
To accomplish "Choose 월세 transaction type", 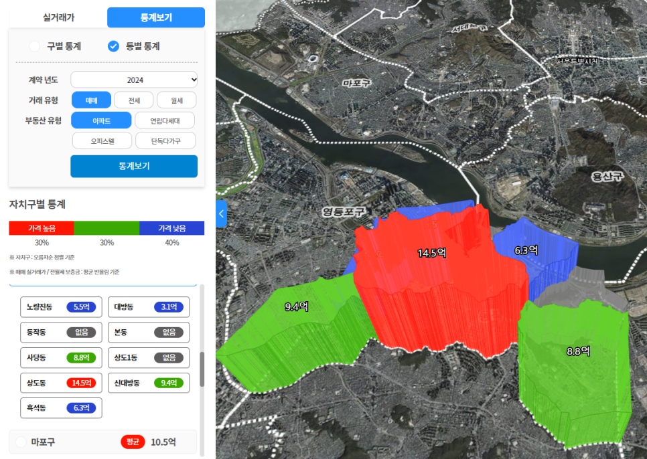I will coord(177,100).
